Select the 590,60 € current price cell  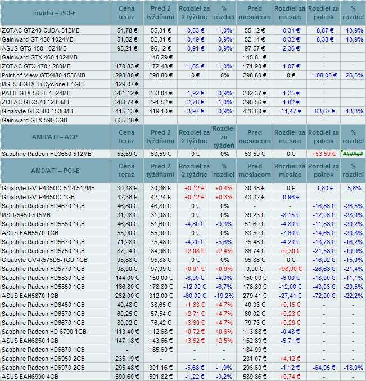[126, 377]
